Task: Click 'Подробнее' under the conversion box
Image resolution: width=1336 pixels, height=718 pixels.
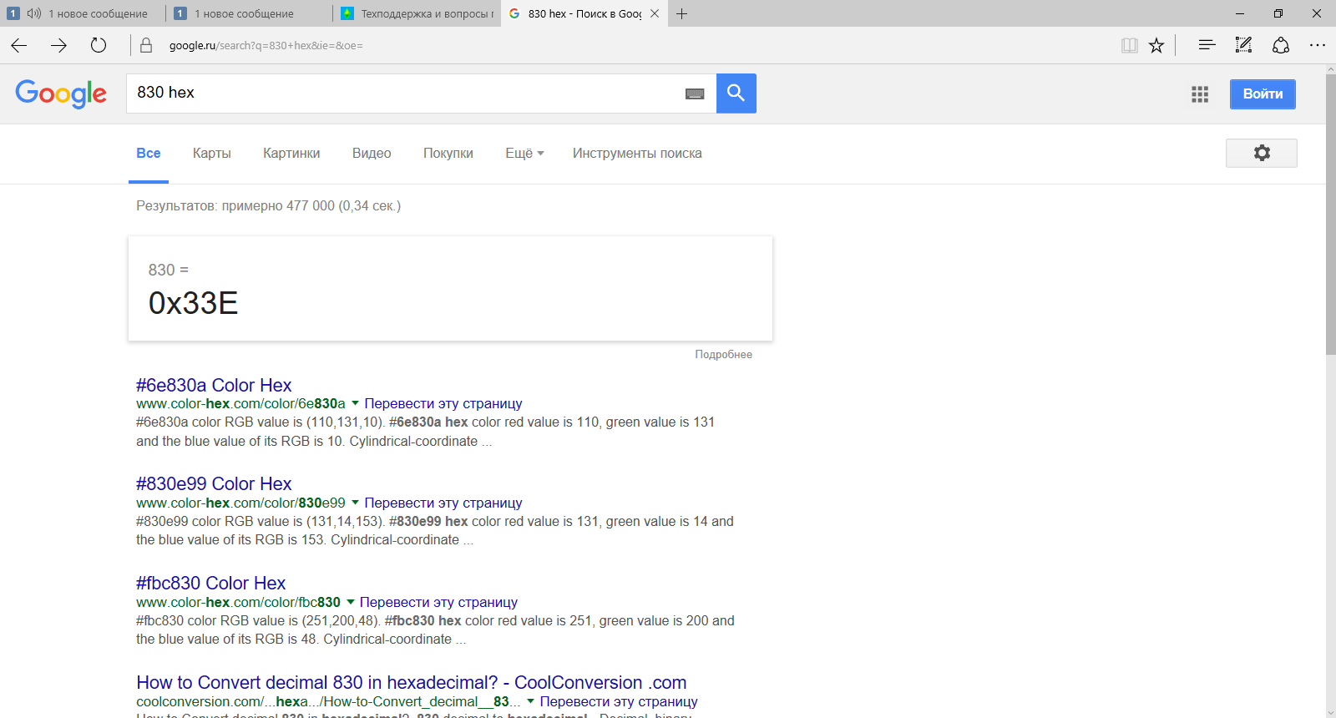Action: pyautogui.click(x=724, y=355)
